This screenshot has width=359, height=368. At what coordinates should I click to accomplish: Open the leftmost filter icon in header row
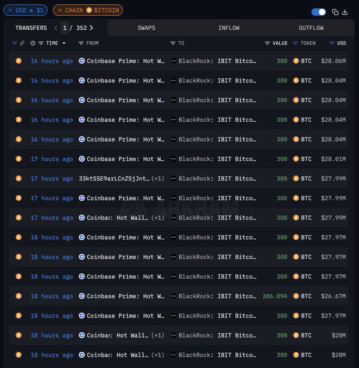coord(14,43)
